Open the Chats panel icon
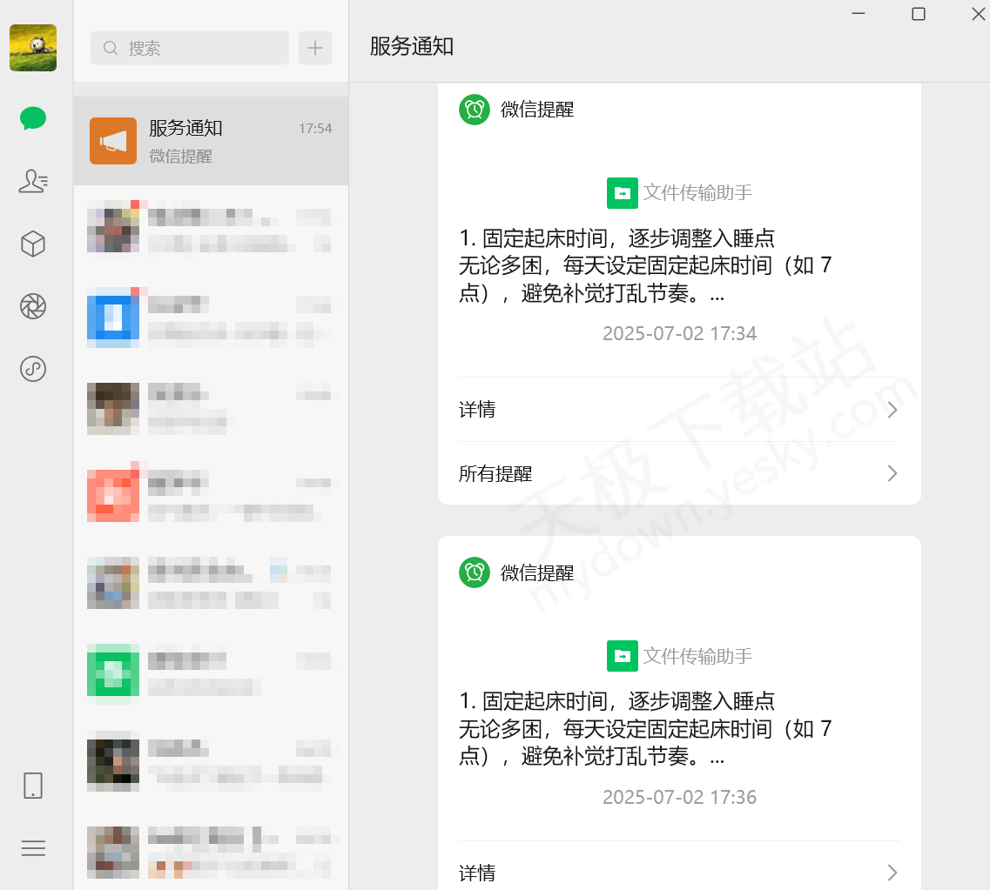Image resolution: width=990 pixels, height=890 pixels. tap(32, 117)
